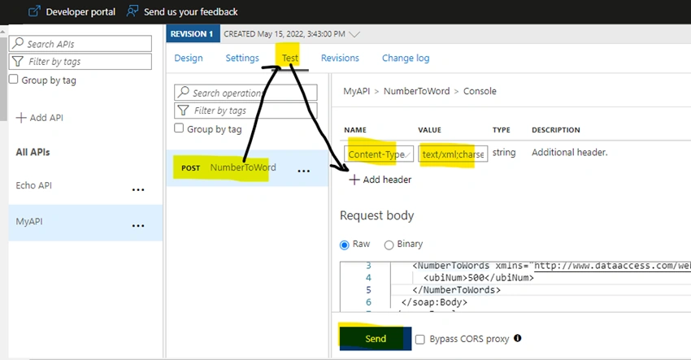Click the REVISION 1 badge
The width and height of the screenshot is (691, 360).
(193, 34)
